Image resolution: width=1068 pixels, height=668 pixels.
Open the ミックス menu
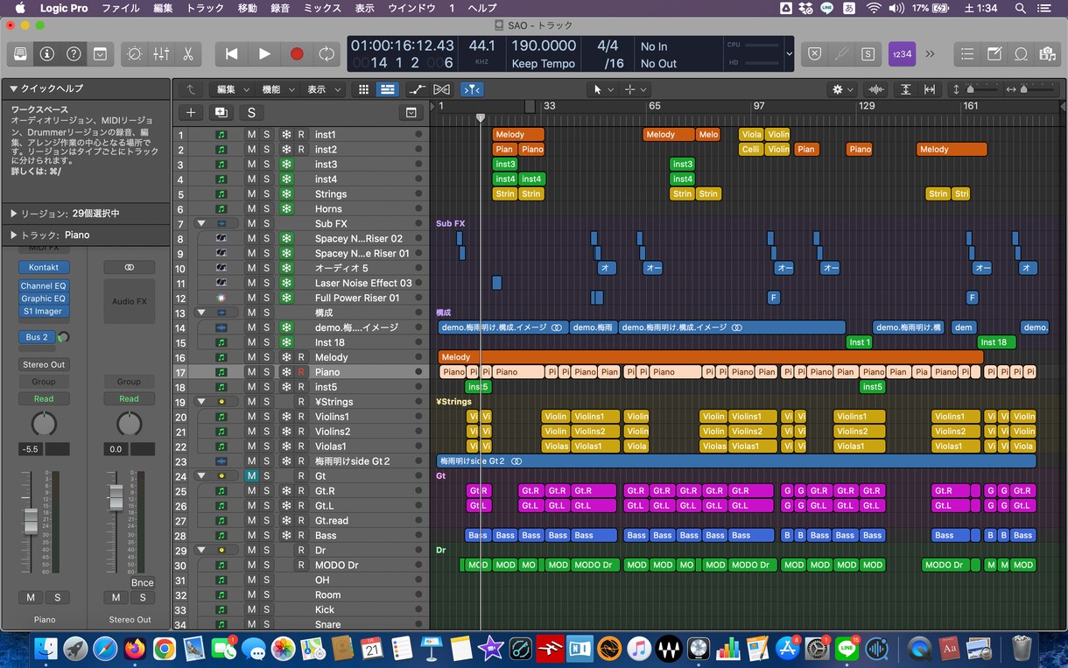(322, 8)
